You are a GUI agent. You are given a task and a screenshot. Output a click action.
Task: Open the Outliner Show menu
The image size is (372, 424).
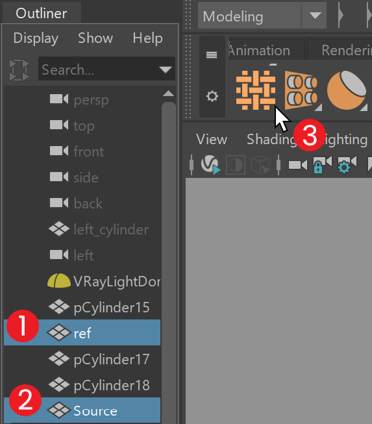(95, 38)
